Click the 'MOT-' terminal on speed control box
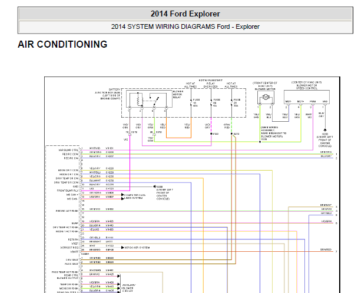 (x=288, y=102)
